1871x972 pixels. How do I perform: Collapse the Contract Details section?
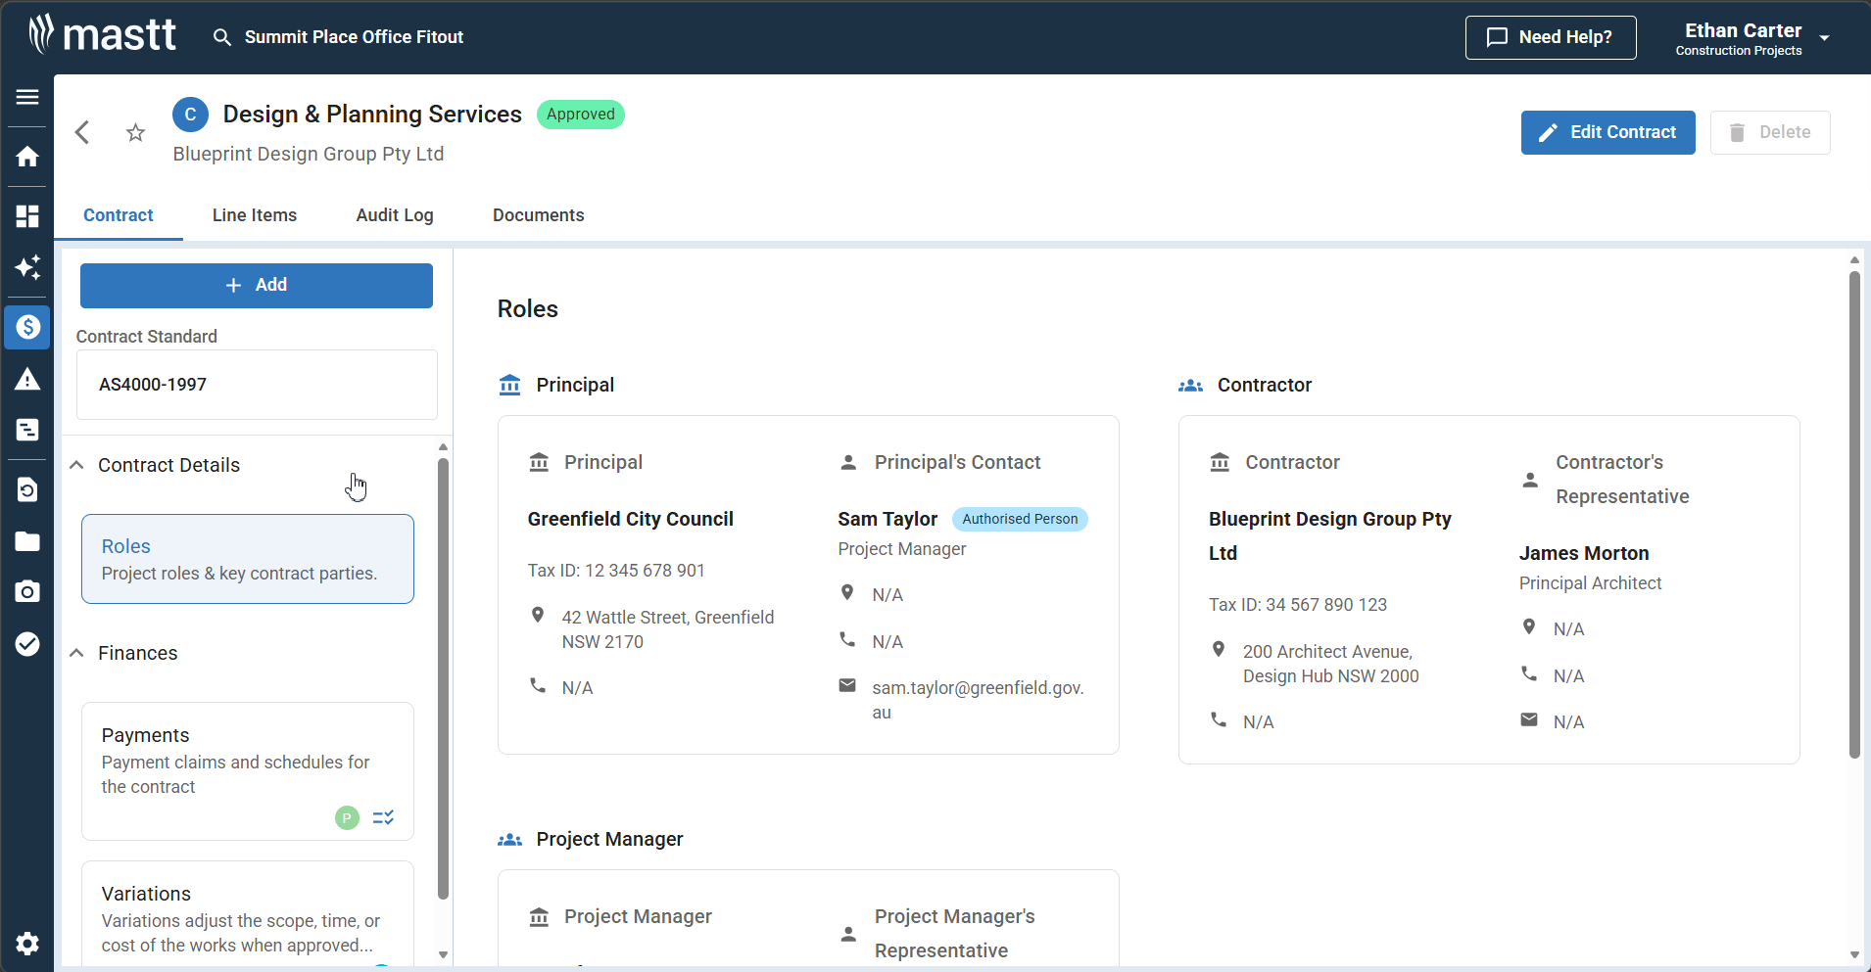coord(77,465)
